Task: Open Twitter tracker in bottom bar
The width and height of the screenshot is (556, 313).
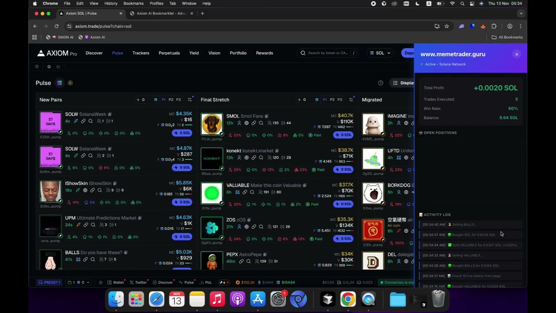Action: tap(138, 282)
